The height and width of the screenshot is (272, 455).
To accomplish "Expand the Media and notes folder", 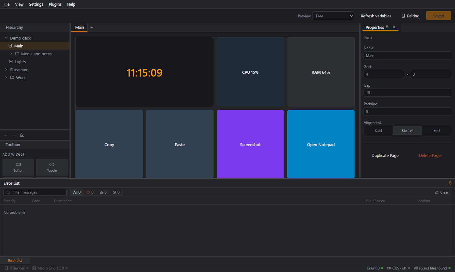I will [x=11, y=54].
